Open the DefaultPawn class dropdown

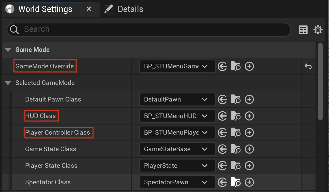click(177, 99)
